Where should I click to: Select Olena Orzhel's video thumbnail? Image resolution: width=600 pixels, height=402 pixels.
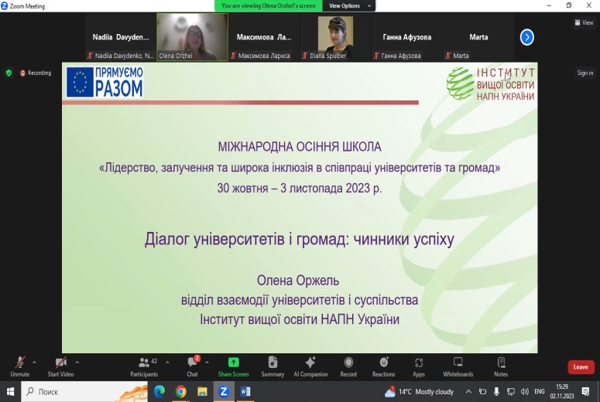[192, 37]
